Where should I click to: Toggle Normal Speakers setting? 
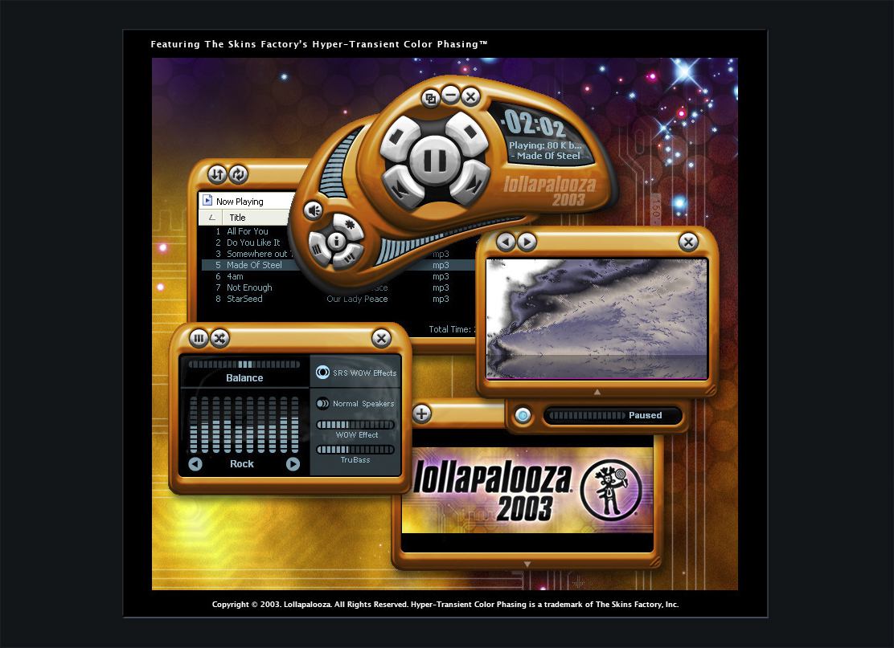pos(322,403)
